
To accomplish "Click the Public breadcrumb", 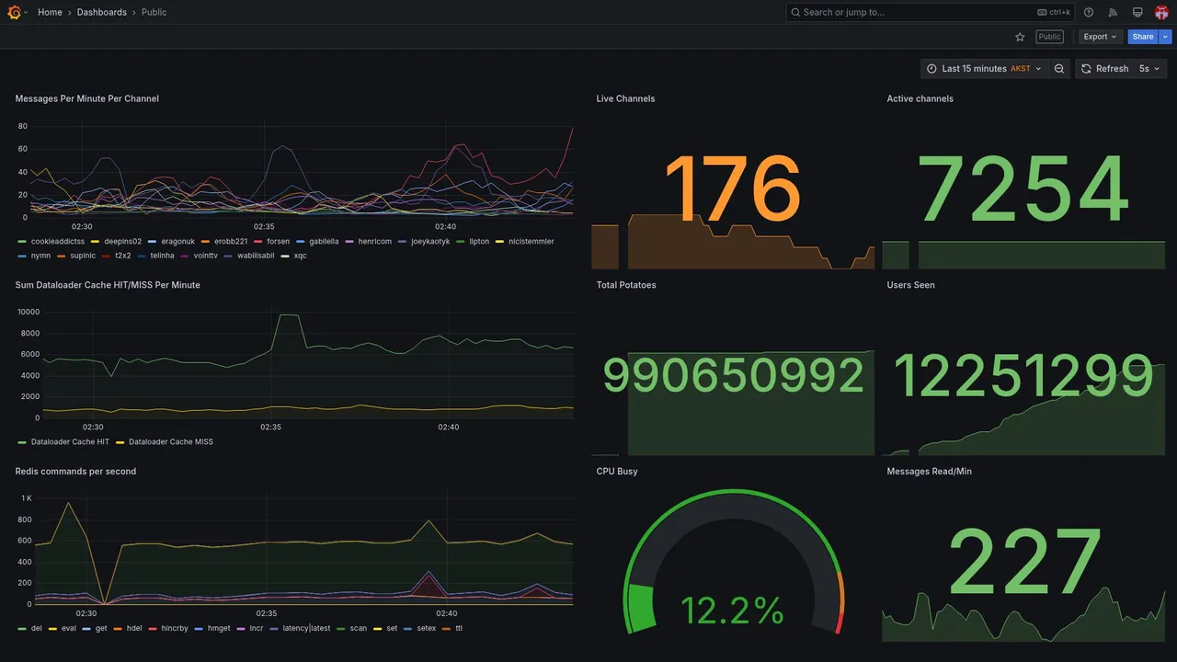I will [154, 12].
